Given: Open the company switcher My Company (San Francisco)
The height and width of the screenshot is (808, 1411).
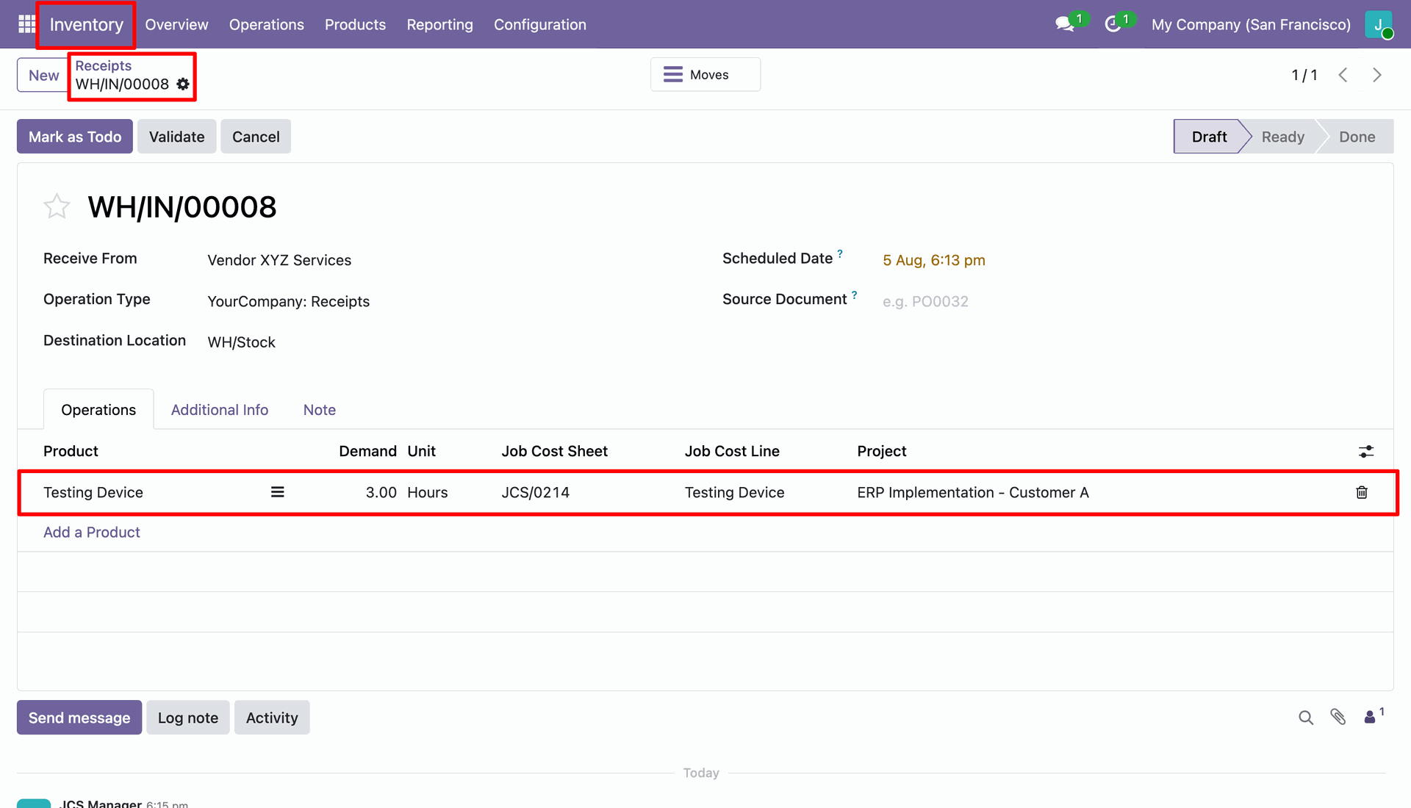Looking at the screenshot, I should coord(1251,24).
